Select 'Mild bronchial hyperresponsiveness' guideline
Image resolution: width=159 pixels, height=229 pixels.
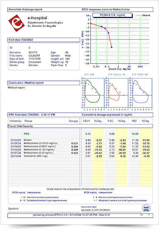(115, 197)
